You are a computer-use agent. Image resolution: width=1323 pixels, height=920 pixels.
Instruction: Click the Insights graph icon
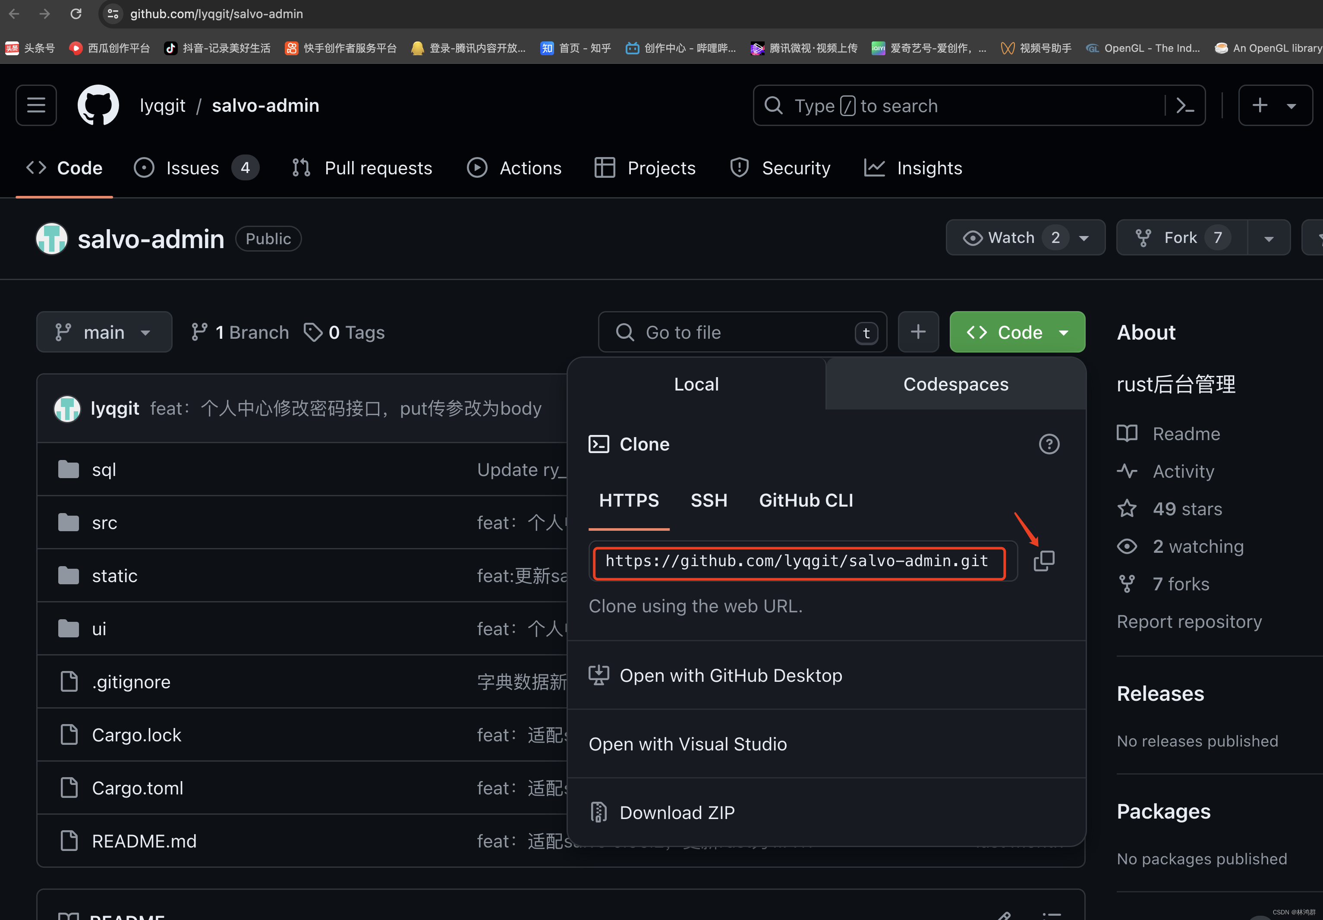(x=875, y=169)
